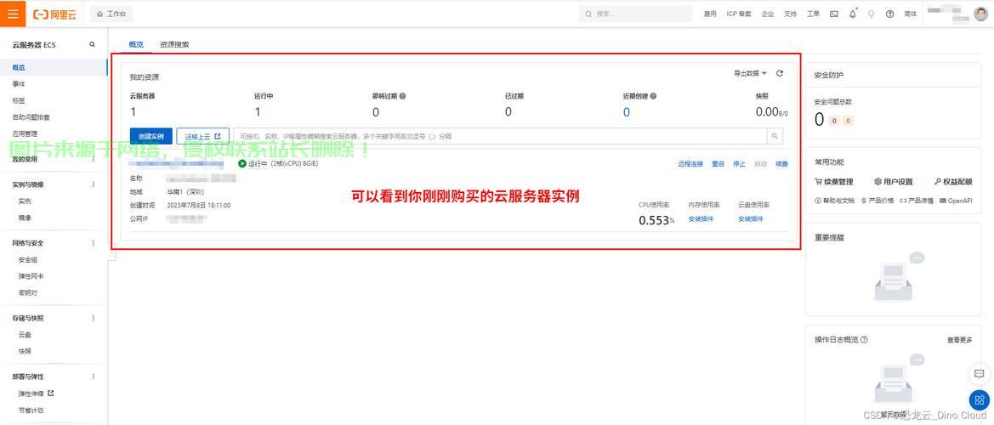Click the 迁移上云 button
This screenshot has height=425, width=994.
click(203, 136)
